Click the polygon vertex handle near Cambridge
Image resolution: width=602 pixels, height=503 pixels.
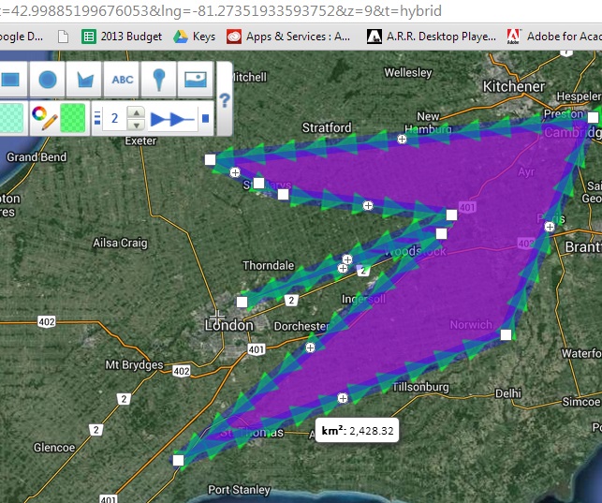pos(593,117)
